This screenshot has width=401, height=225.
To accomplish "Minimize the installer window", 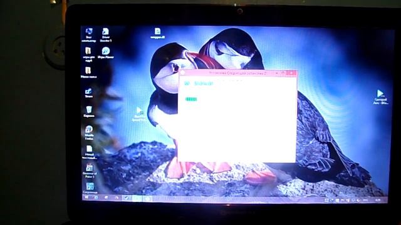I will pos(277,73).
